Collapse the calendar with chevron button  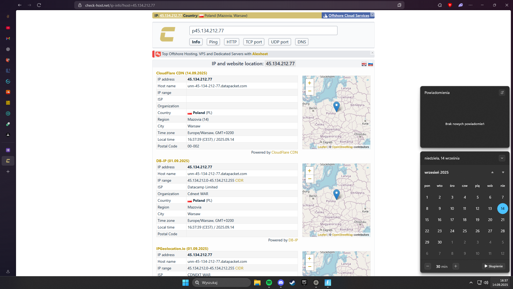(502, 158)
